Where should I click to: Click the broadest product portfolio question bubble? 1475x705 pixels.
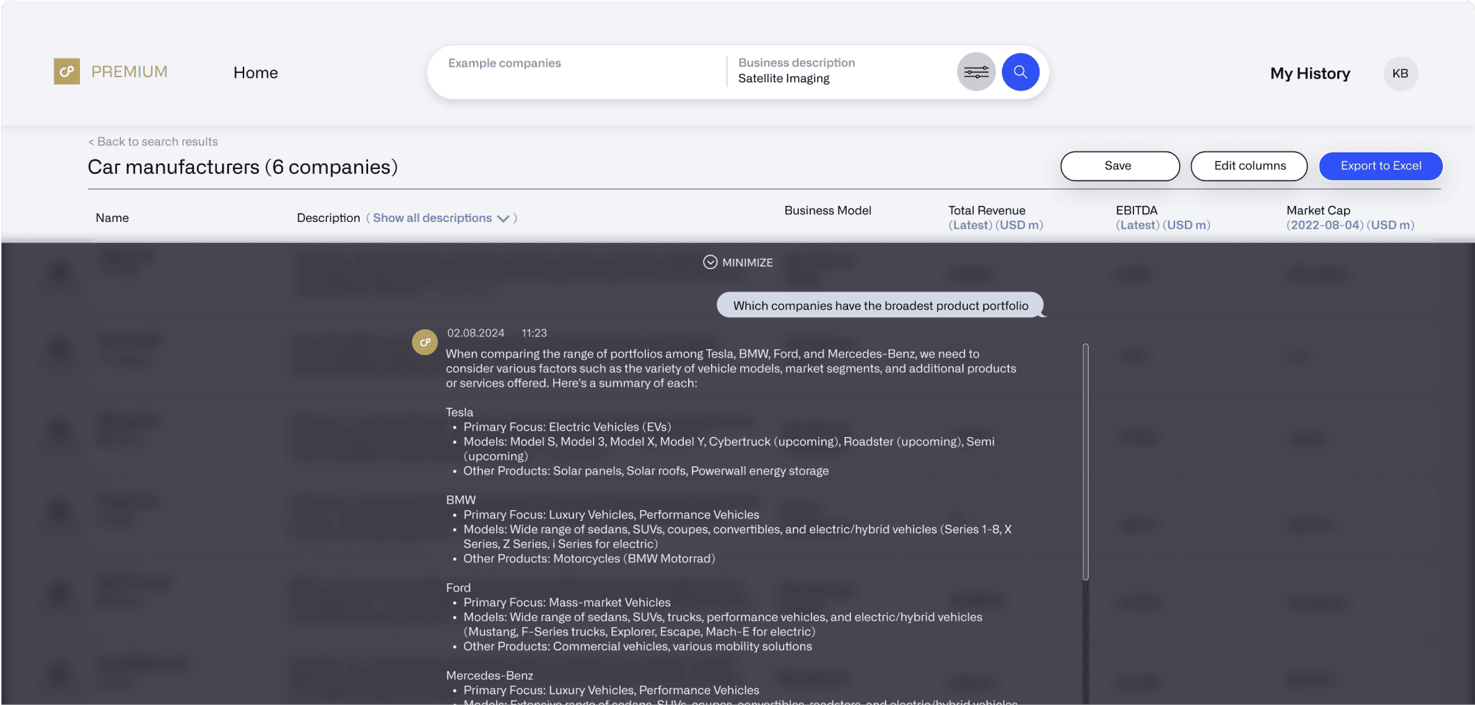point(880,306)
